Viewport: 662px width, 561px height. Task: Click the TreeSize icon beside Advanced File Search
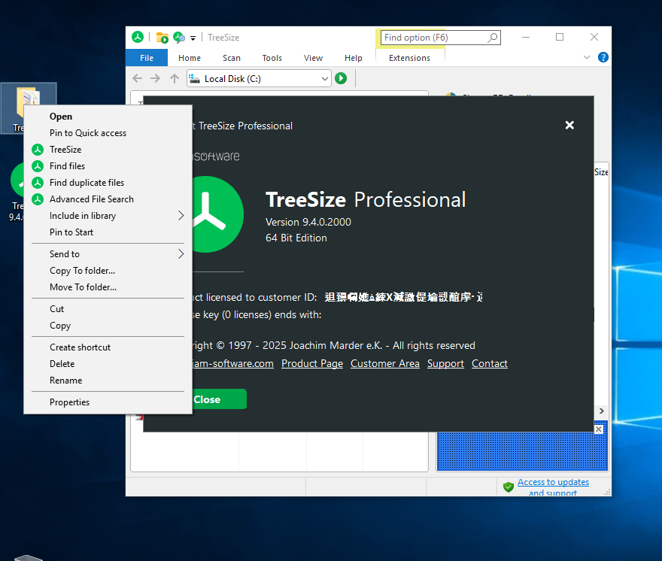(38, 199)
